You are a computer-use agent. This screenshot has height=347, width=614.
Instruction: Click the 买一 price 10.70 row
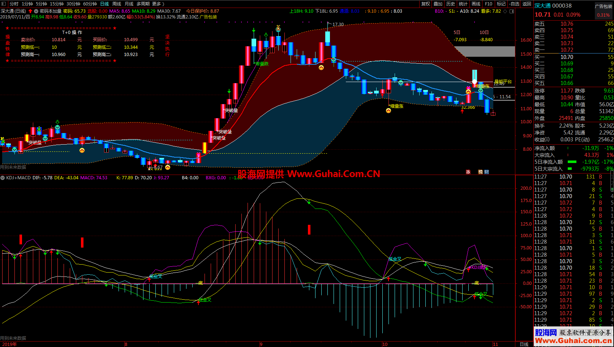click(x=574, y=57)
